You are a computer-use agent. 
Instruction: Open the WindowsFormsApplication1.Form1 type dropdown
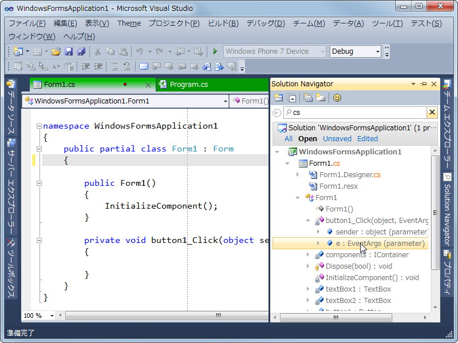(225, 101)
